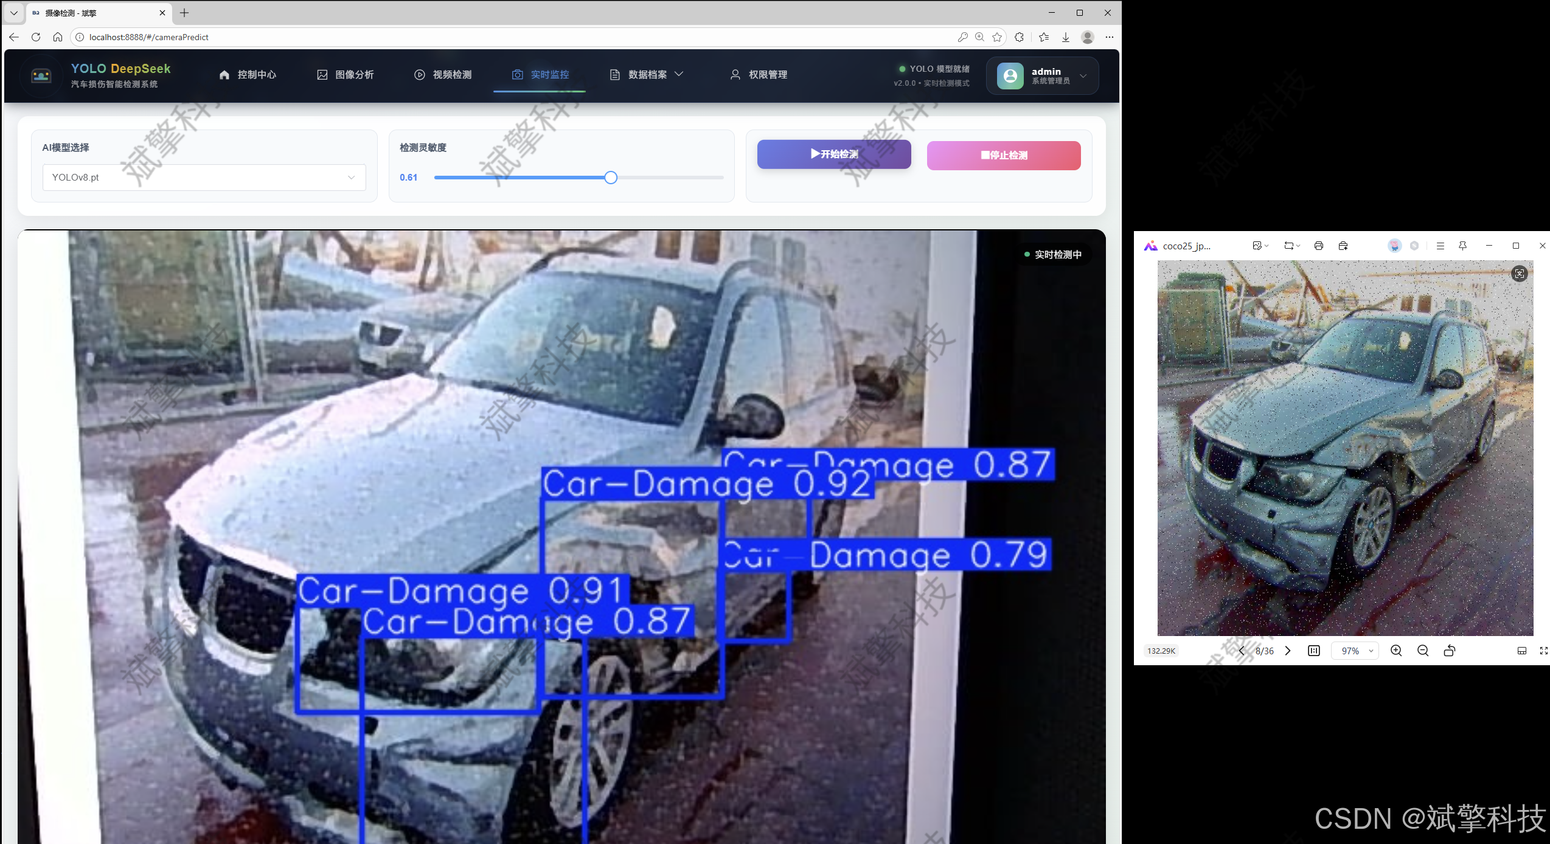The image size is (1550, 844).
Task: Go to previous image in viewer
Action: pos(1242,651)
